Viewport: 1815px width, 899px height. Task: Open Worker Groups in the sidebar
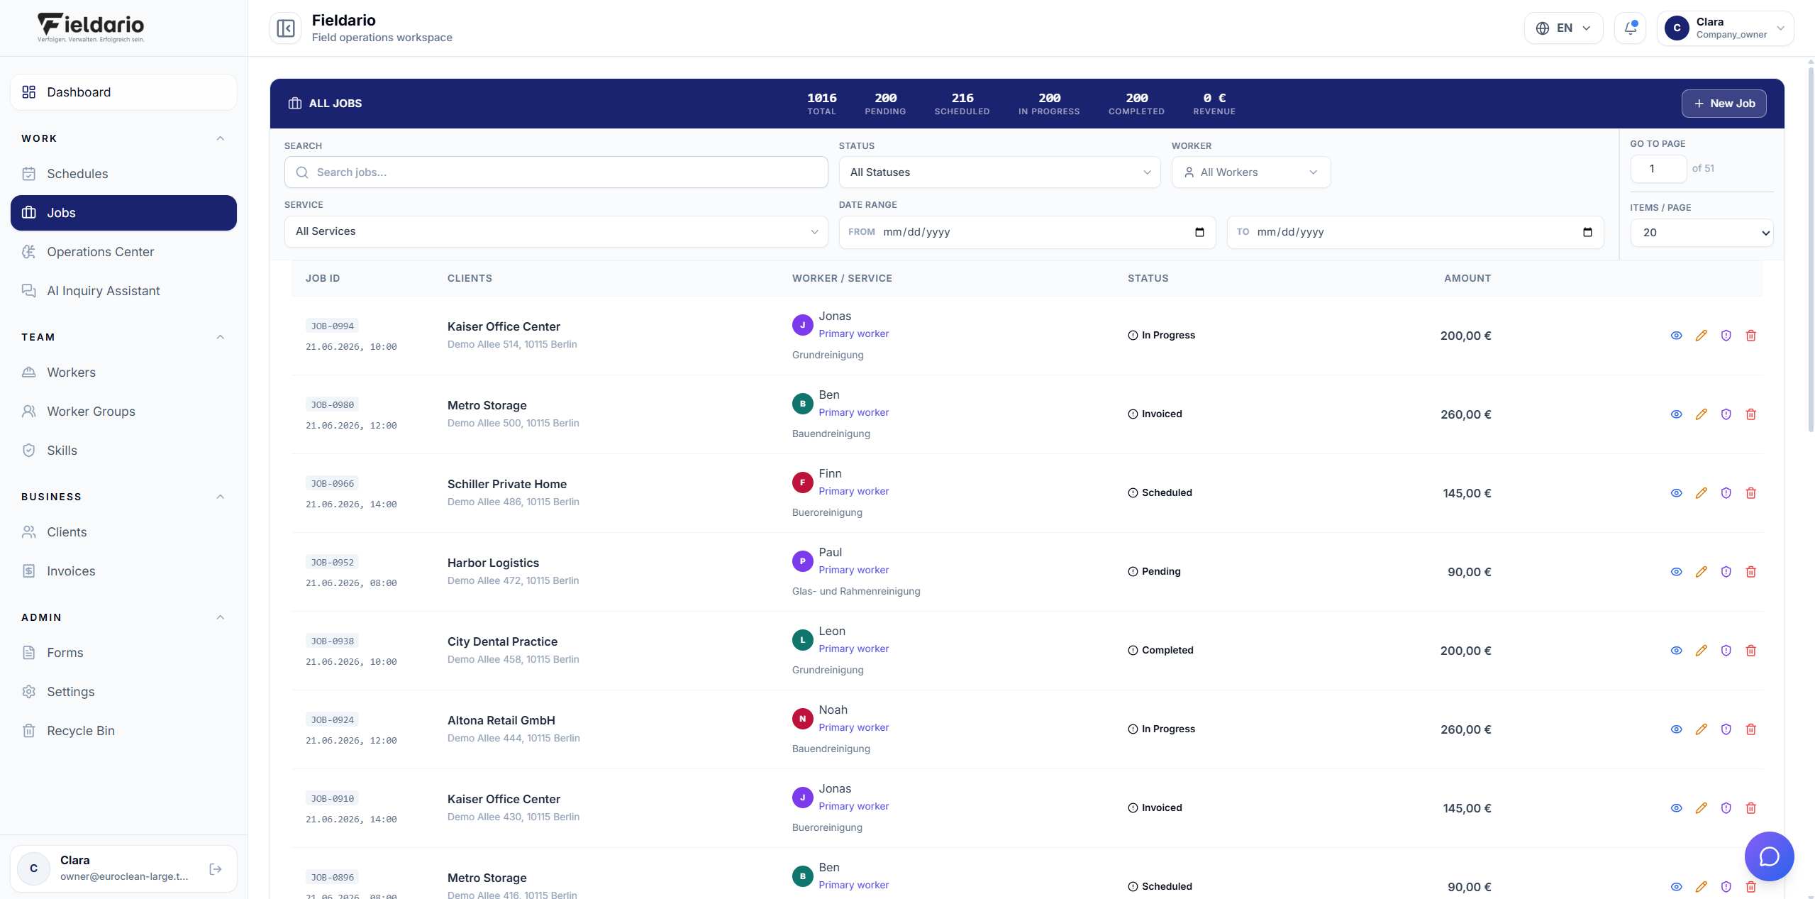(123, 412)
